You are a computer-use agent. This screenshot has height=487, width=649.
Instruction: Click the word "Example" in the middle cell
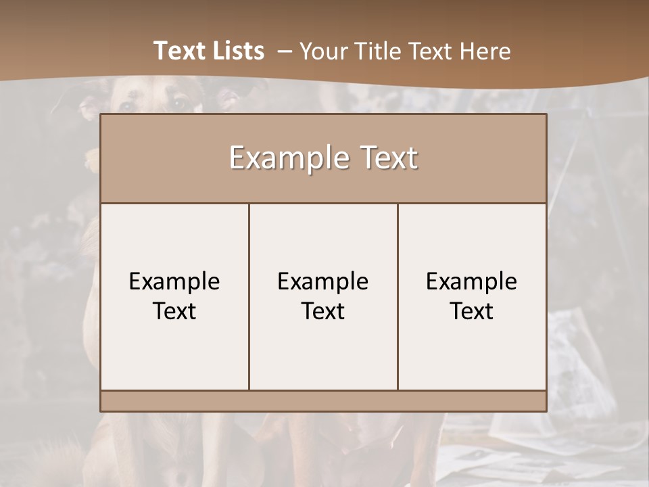click(323, 283)
